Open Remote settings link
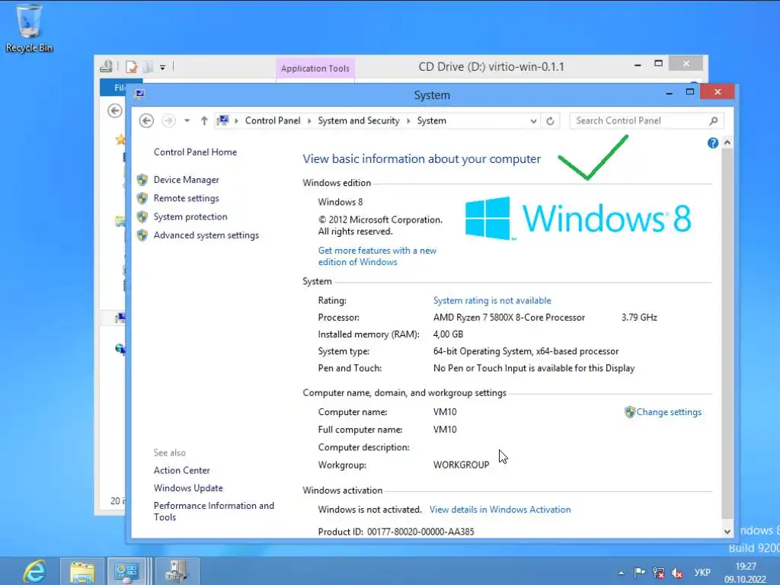 pyautogui.click(x=186, y=198)
